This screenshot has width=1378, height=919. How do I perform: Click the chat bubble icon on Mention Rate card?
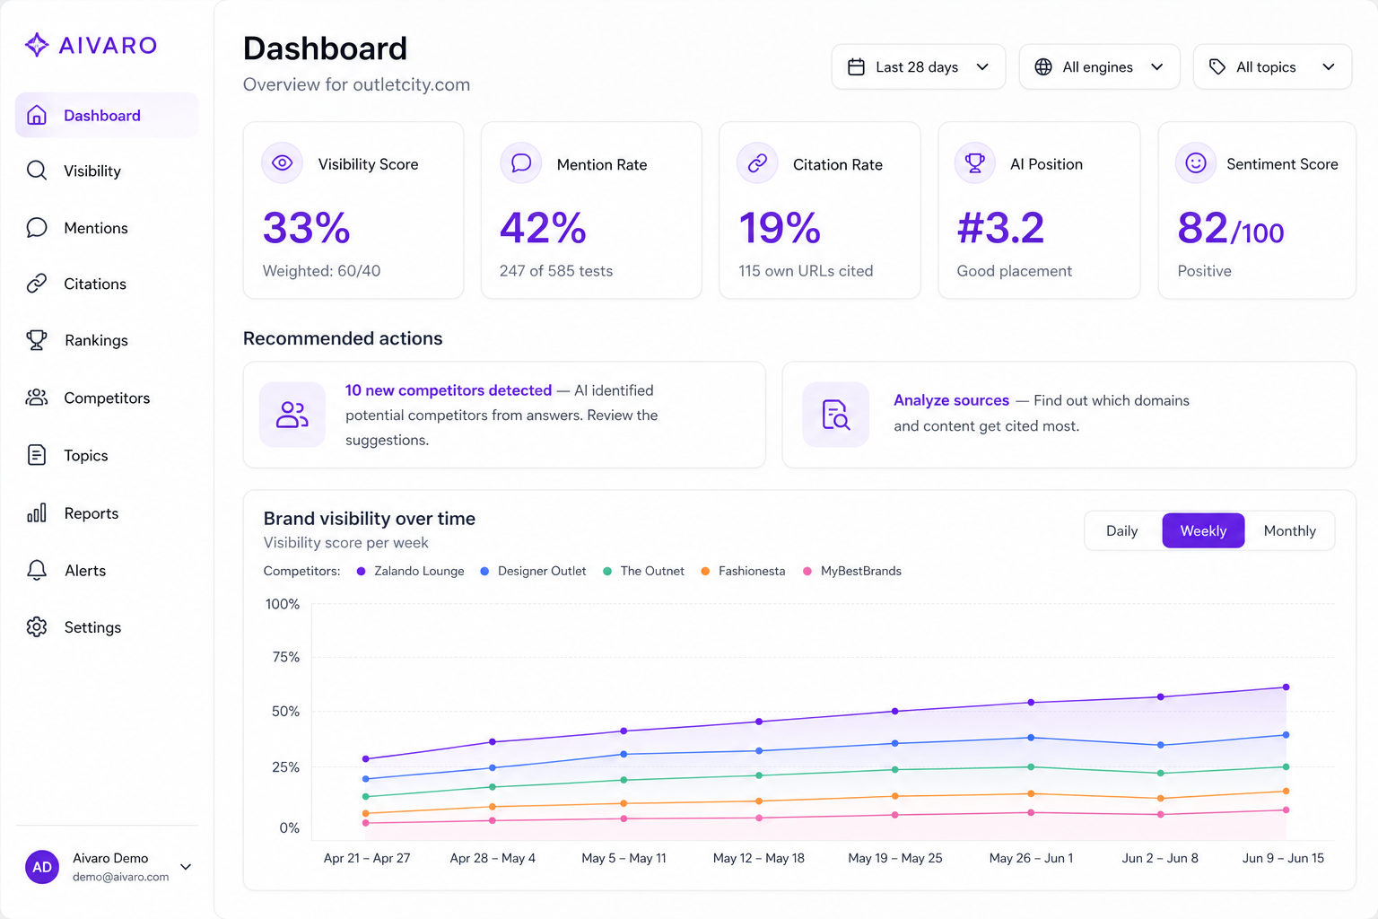tap(521, 163)
